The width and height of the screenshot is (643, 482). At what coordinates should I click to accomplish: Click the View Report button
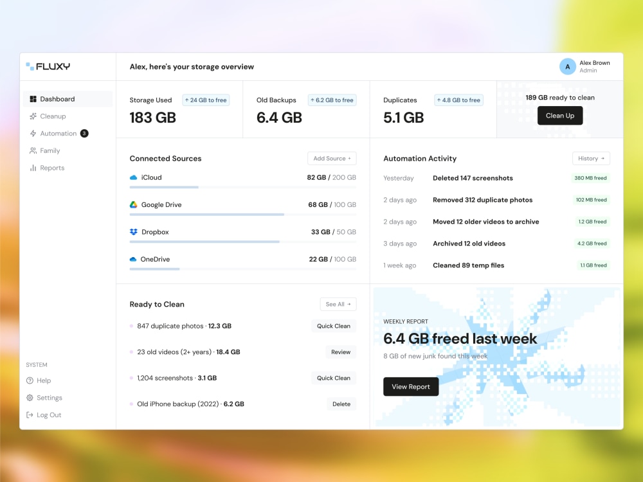(410, 386)
